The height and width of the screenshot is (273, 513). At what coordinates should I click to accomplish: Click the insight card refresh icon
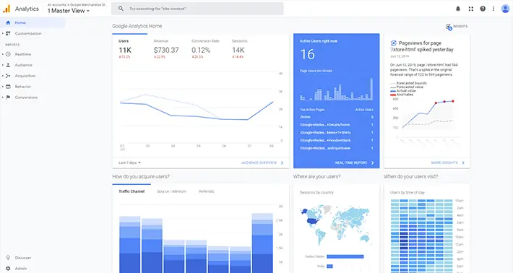point(394,43)
